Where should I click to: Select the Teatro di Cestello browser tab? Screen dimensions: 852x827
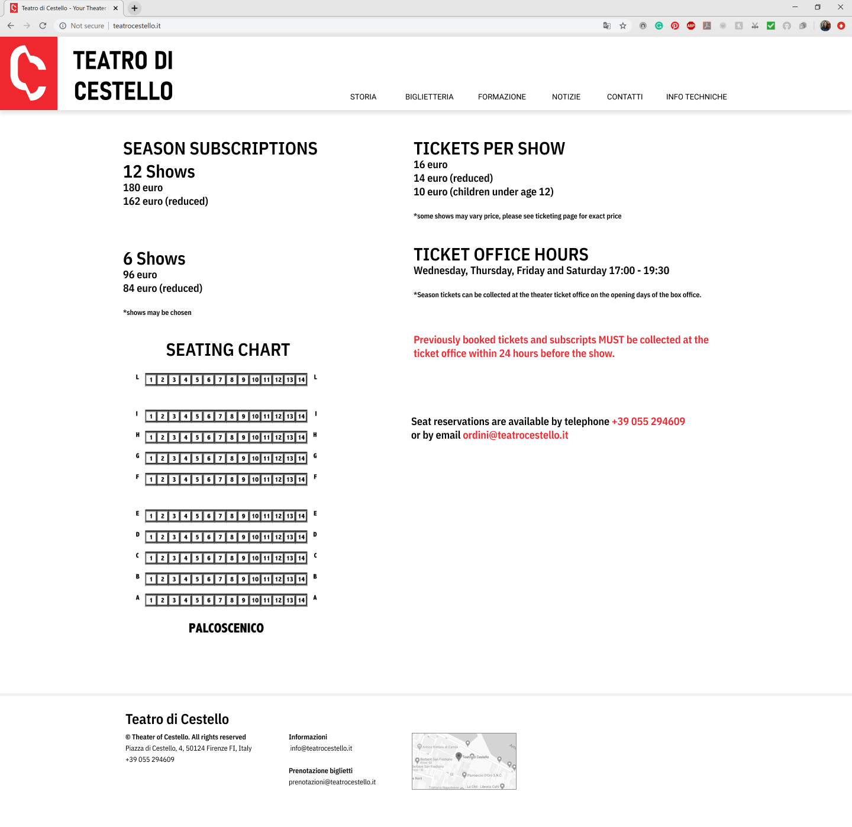(64, 8)
